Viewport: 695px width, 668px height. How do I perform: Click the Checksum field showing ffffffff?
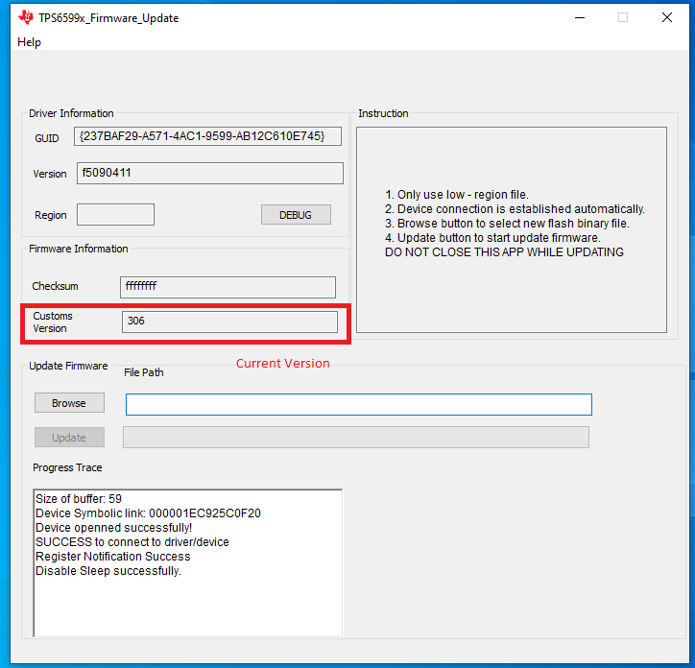click(x=228, y=287)
